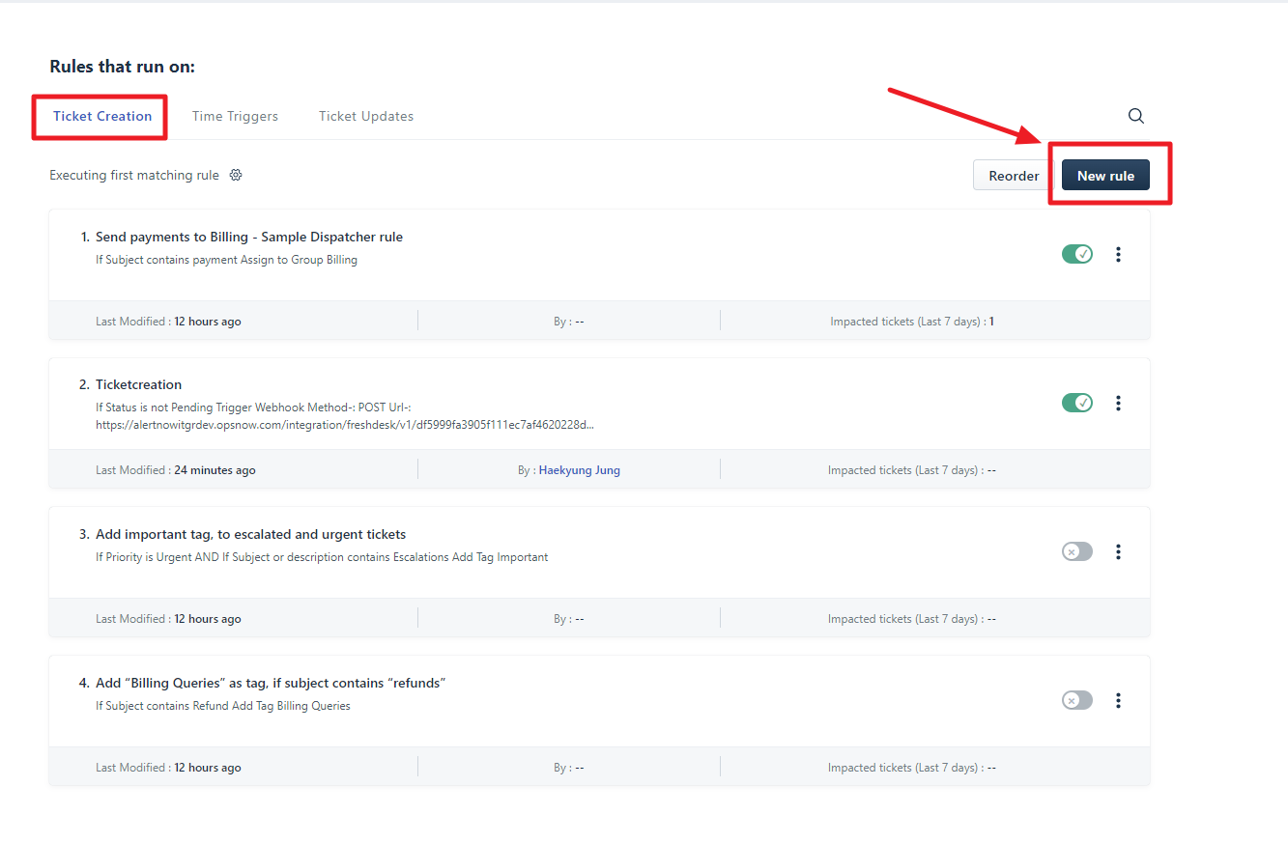Click the New rule button
1288x843 pixels.
point(1105,176)
